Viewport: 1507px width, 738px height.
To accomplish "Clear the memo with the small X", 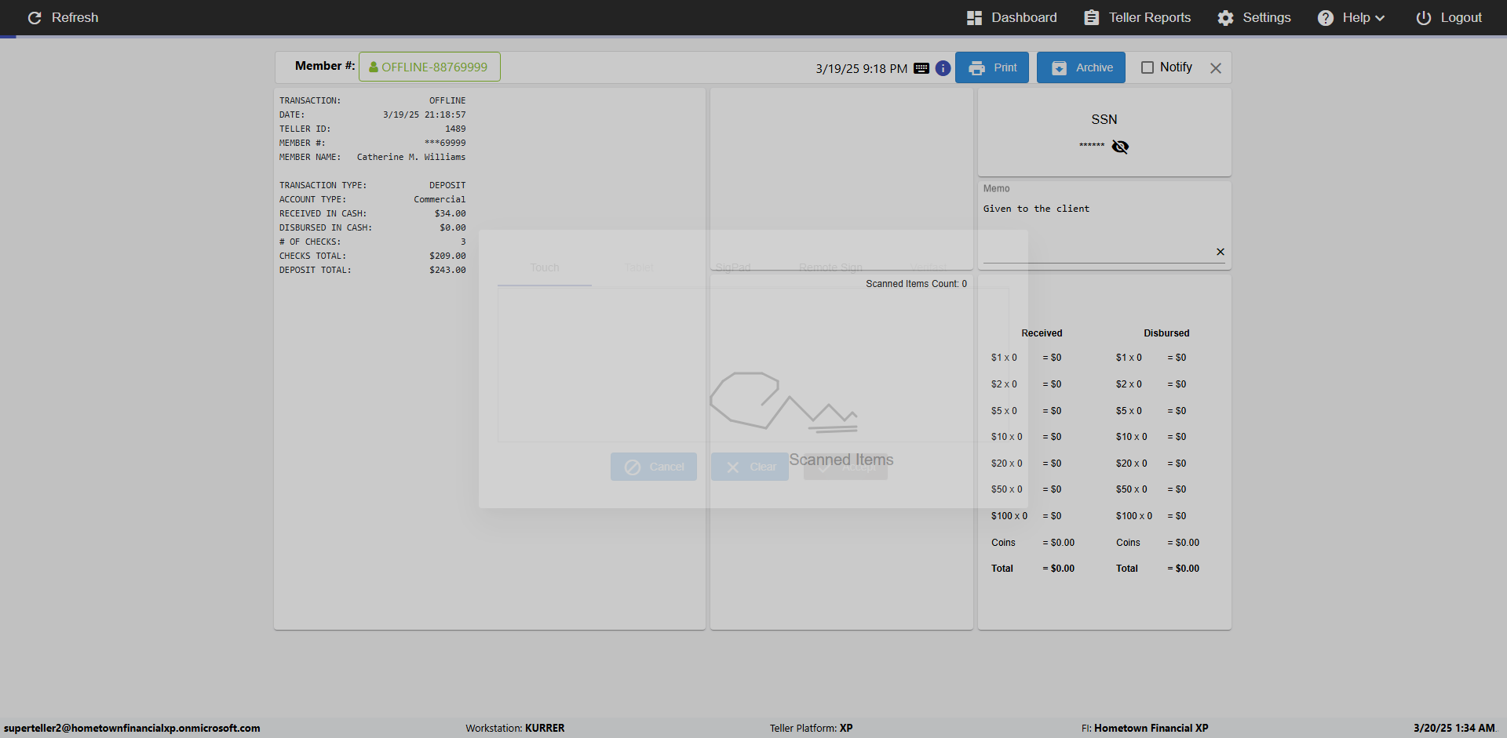I will (1221, 252).
